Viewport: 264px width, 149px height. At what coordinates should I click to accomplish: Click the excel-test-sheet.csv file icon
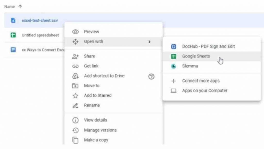point(13,20)
